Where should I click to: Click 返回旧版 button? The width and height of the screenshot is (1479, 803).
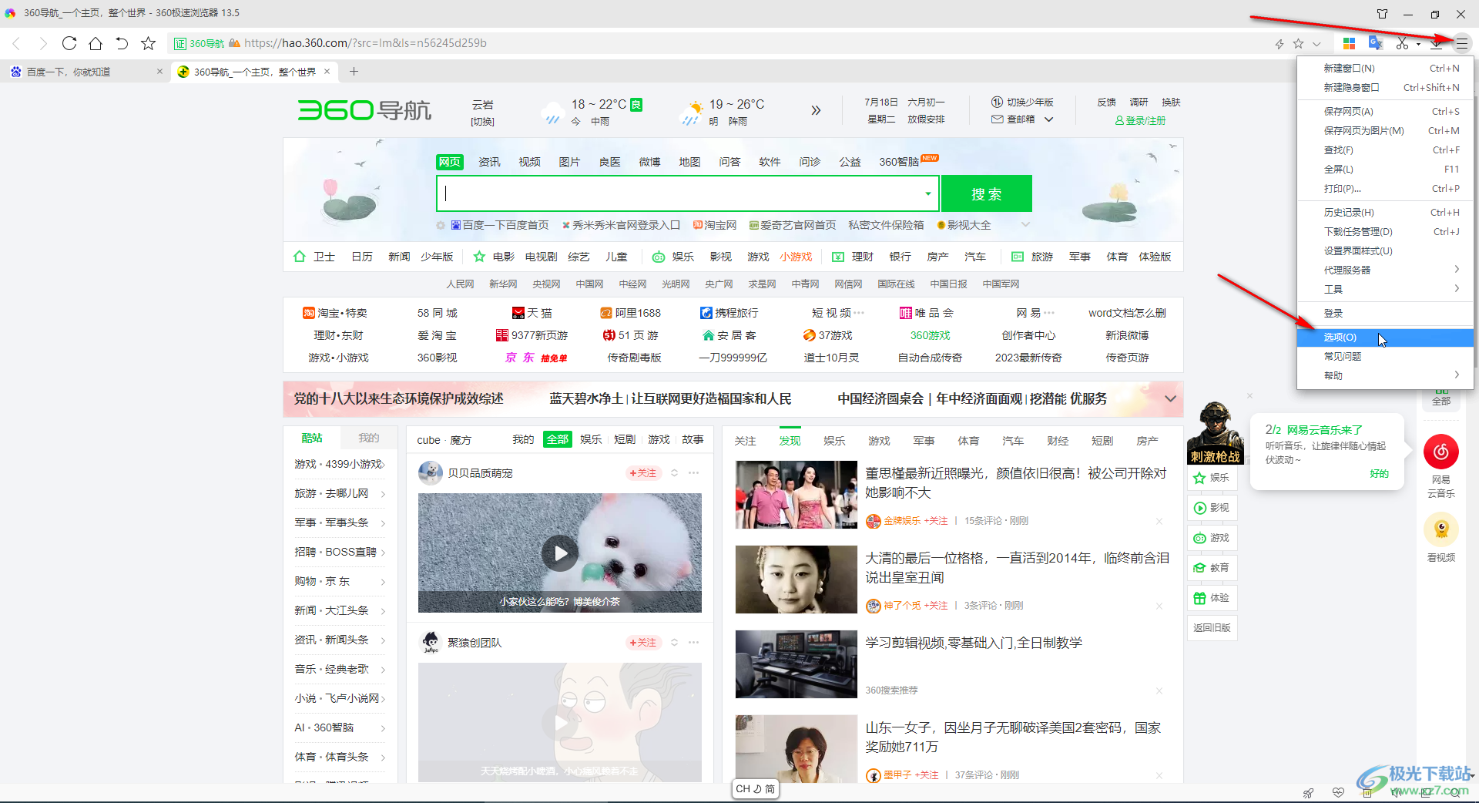(1212, 628)
